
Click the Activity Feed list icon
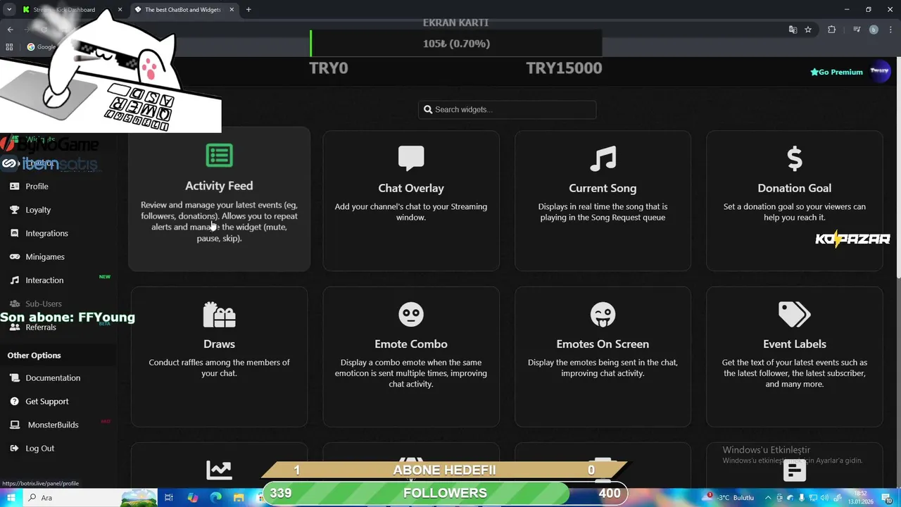click(219, 156)
